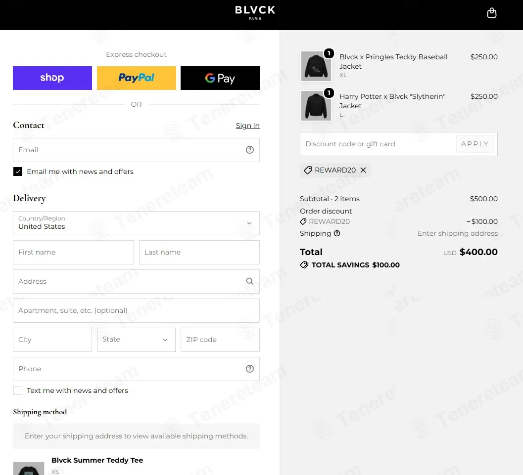Enable Text me with news and offers
The width and height of the screenshot is (523, 475).
click(18, 390)
